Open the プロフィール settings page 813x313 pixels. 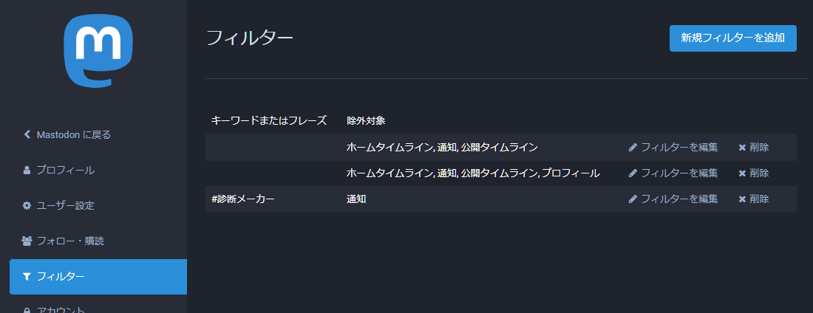[65, 170]
